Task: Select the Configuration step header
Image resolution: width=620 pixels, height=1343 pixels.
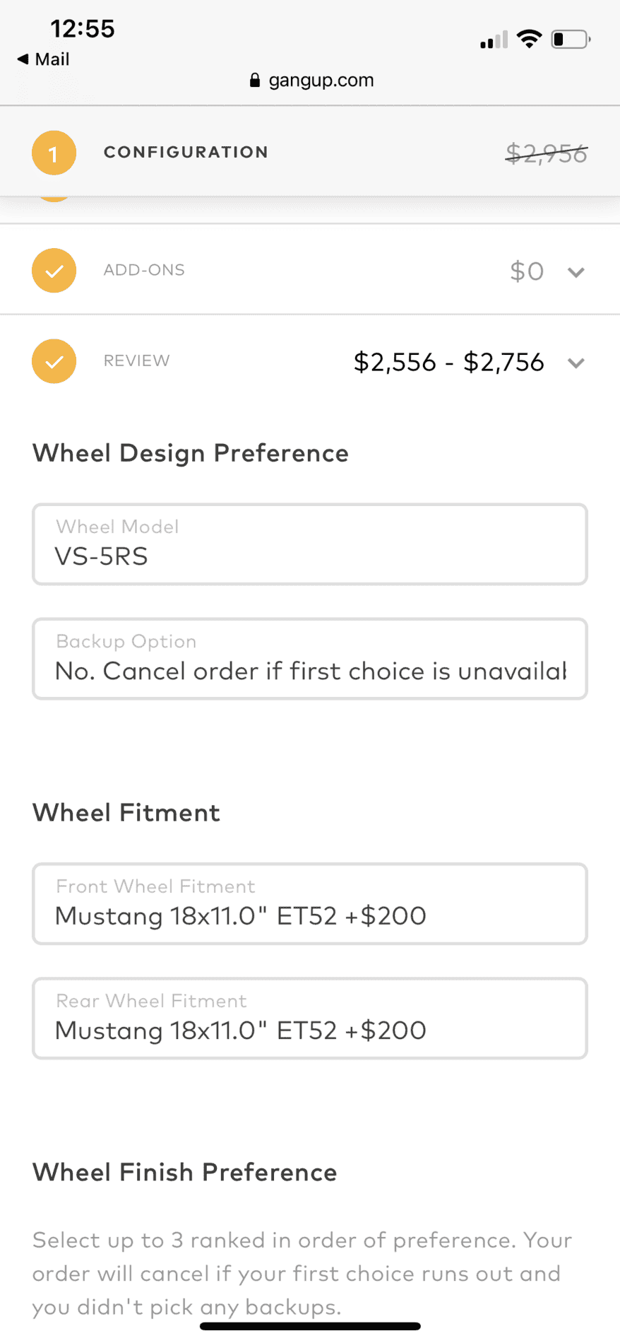Action: [186, 152]
